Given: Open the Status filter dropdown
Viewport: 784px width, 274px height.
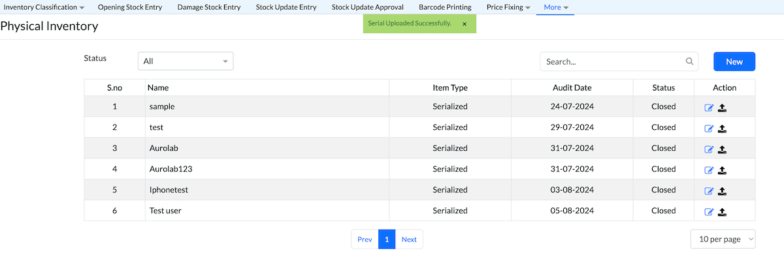Looking at the screenshot, I should (x=186, y=61).
